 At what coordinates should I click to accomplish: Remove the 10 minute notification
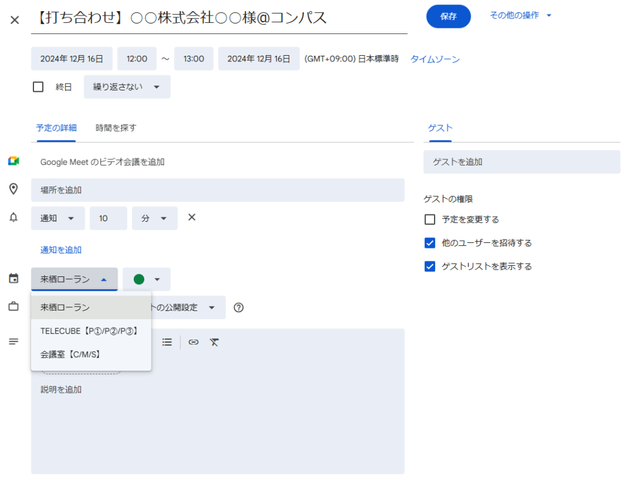(192, 217)
